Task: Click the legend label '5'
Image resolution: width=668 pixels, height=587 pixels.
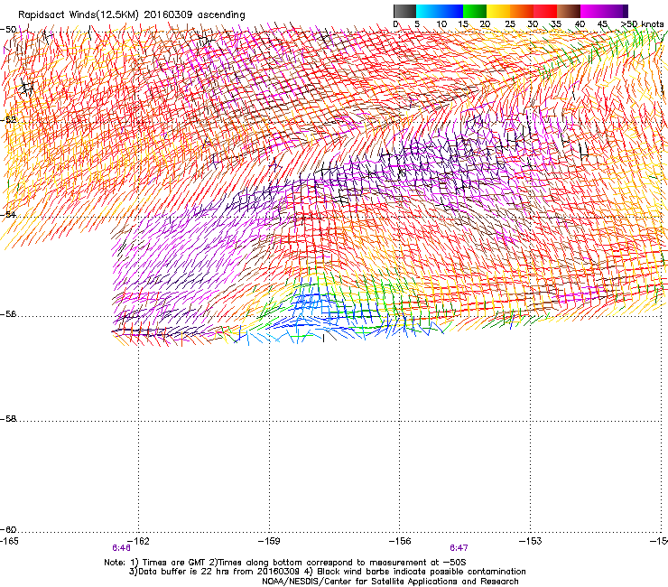Action: coord(417,23)
